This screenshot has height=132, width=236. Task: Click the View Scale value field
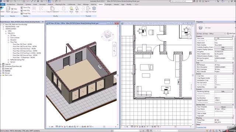(223, 38)
